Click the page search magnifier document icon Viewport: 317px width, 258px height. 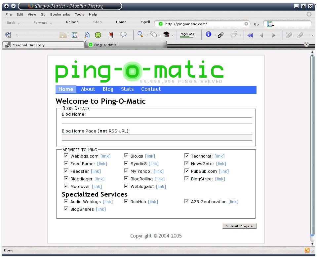tap(87, 35)
